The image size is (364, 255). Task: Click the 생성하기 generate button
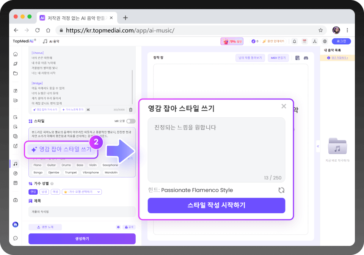coord(82,239)
